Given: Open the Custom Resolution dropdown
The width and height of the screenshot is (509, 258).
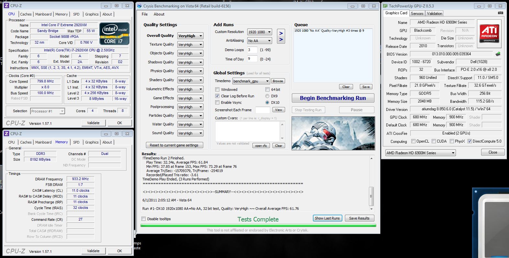Looking at the screenshot, I should pos(260,32).
